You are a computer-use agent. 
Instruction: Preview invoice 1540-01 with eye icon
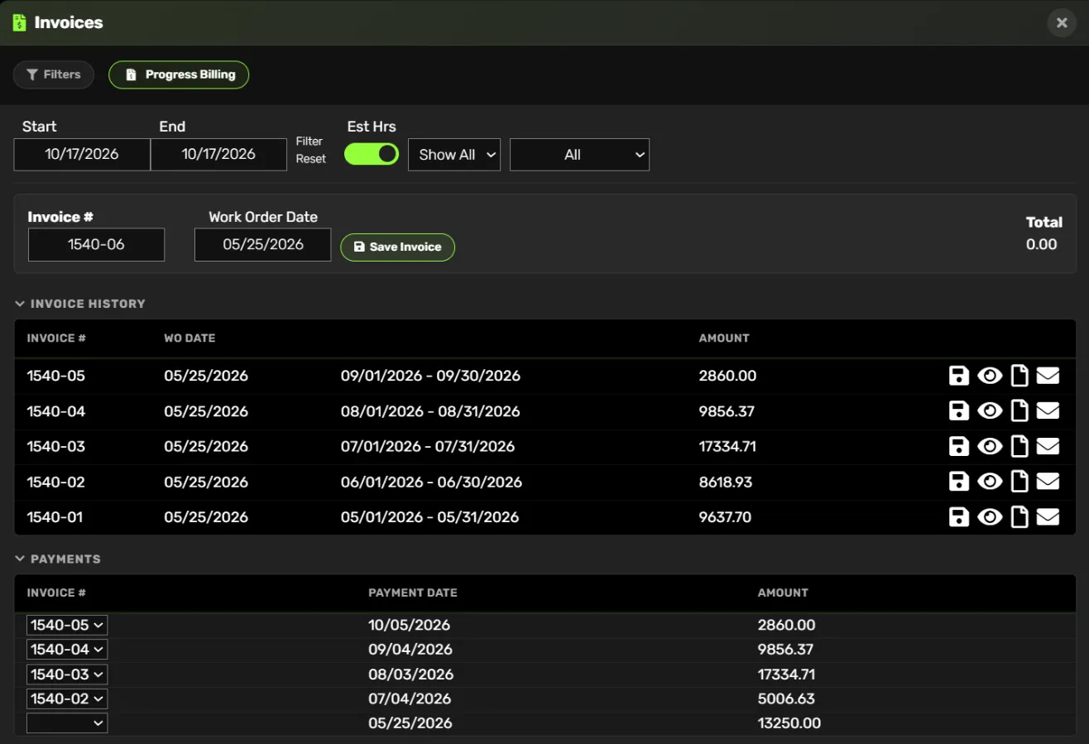[x=990, y=517]
